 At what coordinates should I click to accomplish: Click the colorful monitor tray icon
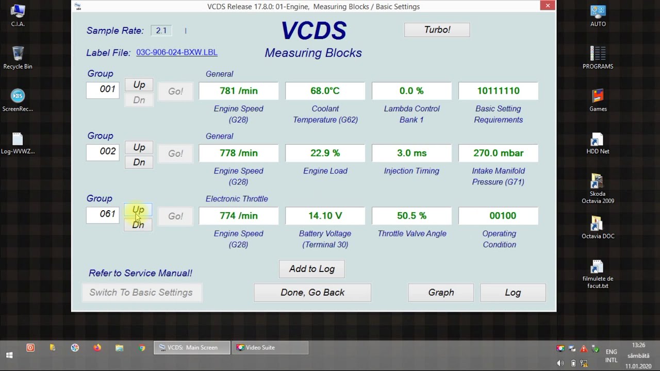pos(560,349)
